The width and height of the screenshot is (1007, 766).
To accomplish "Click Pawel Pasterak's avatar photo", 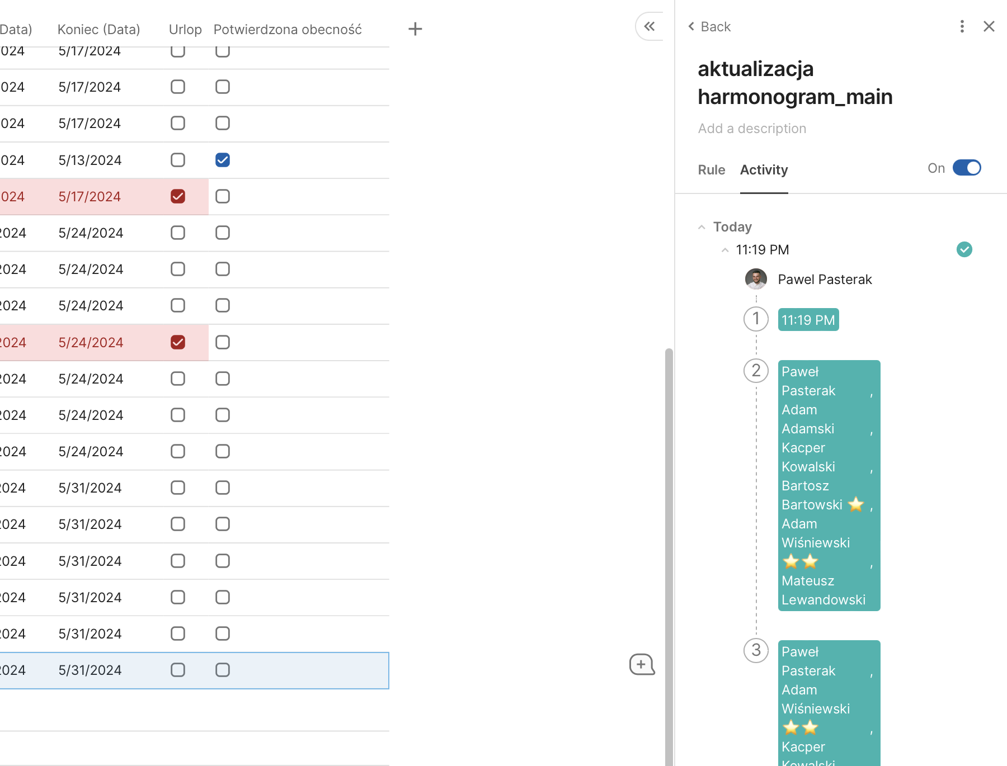I will point(756,279).
